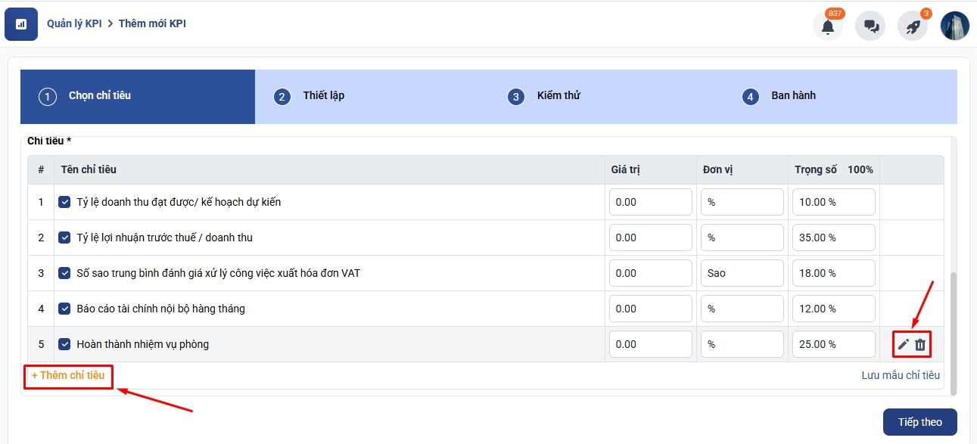977x444 pixels.
Task: Click the 35.00 % weight field
Action: [833, 238]
